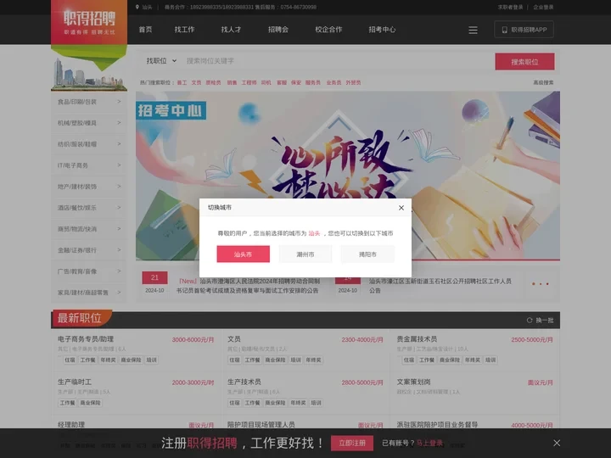Click the 马上登录 link
Image resolution: width=611 pixels, height=458 pixels.
(429, 444)
